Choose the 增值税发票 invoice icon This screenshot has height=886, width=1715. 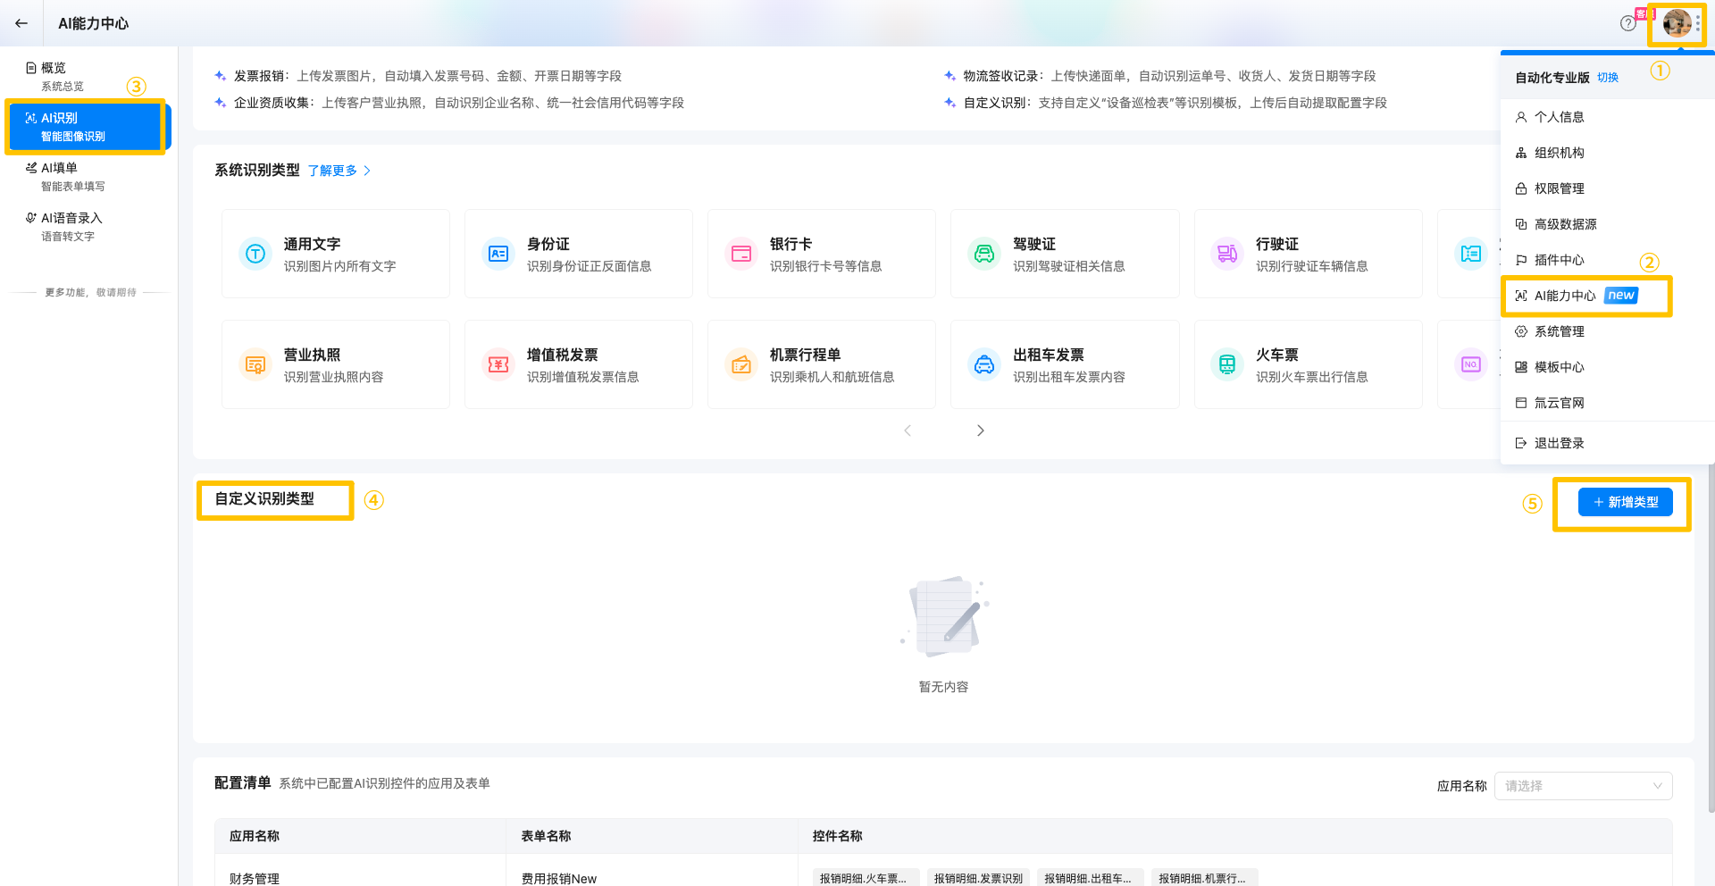click(x=498, y=364)
